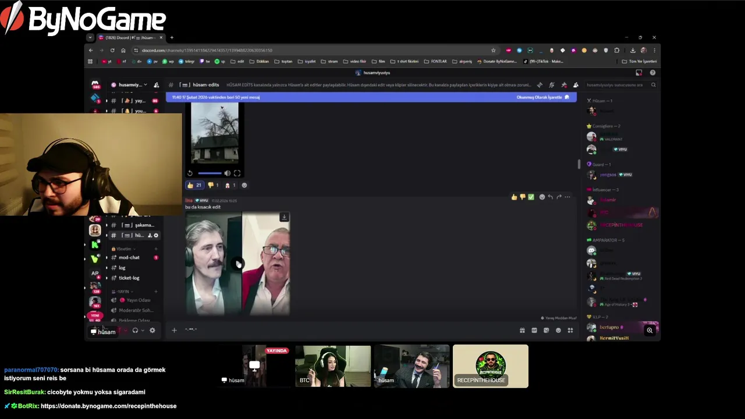Viewport: 745px width, 419px height.
Task: Open first video in fullscreen
Action: point(237,173)
